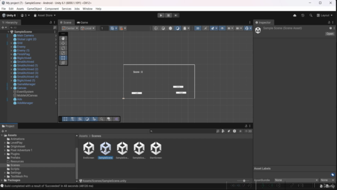This screenshot has height=190, width=337.
Task: Open the GameObject menu
Action: tap(34, 9)
